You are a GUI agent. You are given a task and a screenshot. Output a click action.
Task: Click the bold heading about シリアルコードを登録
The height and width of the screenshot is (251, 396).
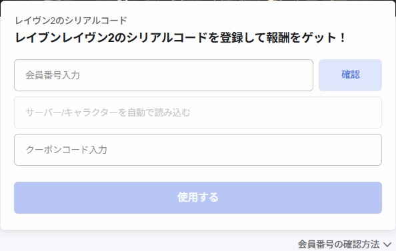[180, 38]
